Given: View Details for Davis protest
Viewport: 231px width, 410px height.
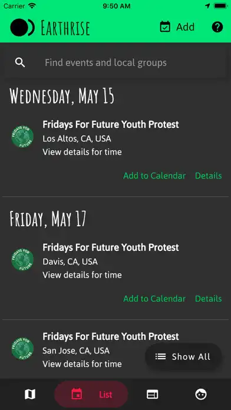Looking at the screenshot, I should (209, 299).
